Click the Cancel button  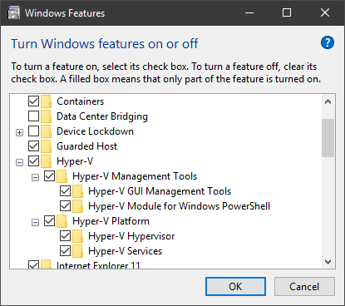point(304,287)
